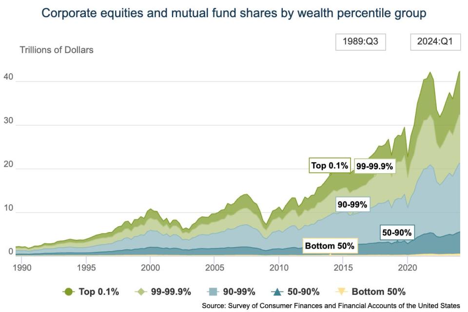Click the Survey of Consumer Finances source text
Viewport: 468px width, 312px height.
pos(331,306)
